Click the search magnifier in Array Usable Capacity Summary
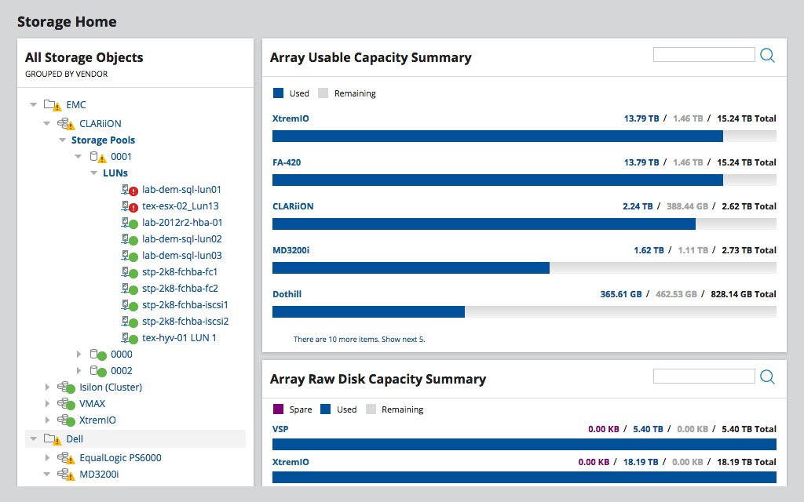 click(767, 55)
